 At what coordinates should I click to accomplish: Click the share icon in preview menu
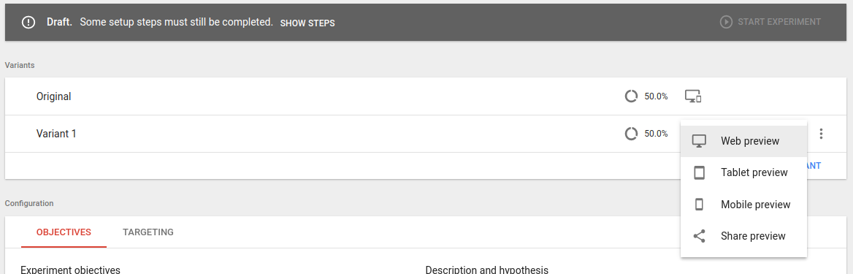pyautogui.click(x=699, y=236)
